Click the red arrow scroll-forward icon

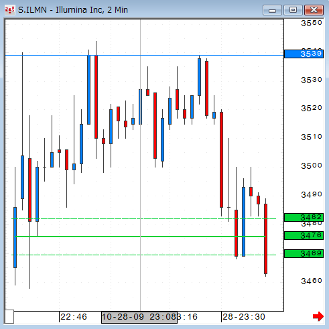pyautogui.click(x=318, y=316)
